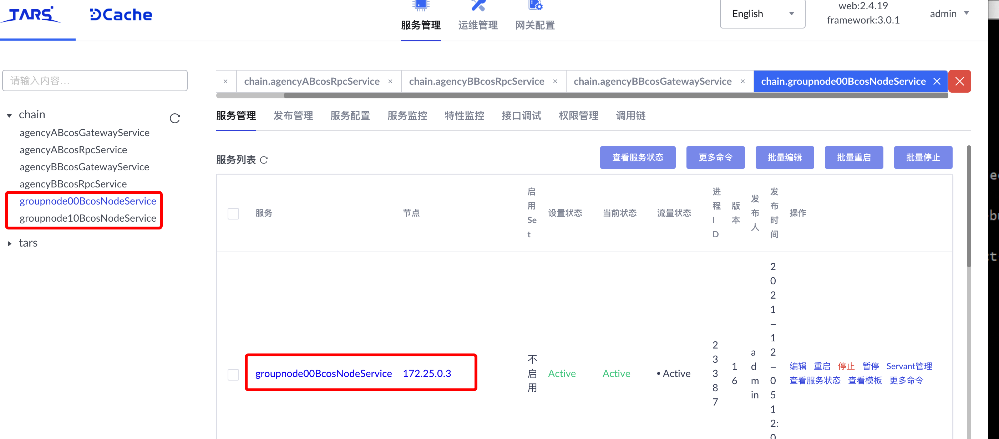The width and height of the screenshot is (999, 439).
Task: Select all services with header checkbox
Action: coord(233,213)
